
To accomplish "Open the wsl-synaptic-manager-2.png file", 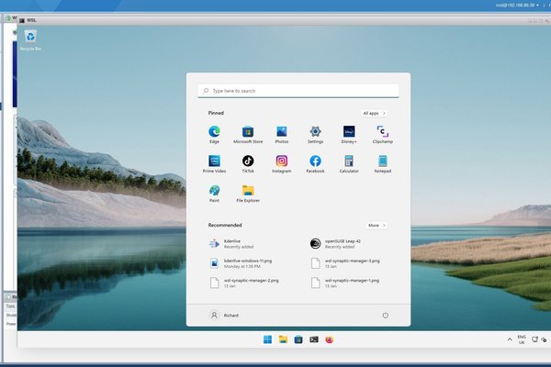I will tap(244, 284).
